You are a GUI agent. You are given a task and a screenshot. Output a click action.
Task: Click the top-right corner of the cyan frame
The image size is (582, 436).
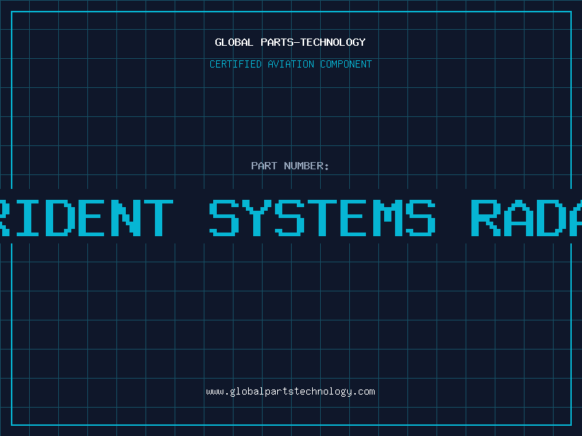click(570, 12)
